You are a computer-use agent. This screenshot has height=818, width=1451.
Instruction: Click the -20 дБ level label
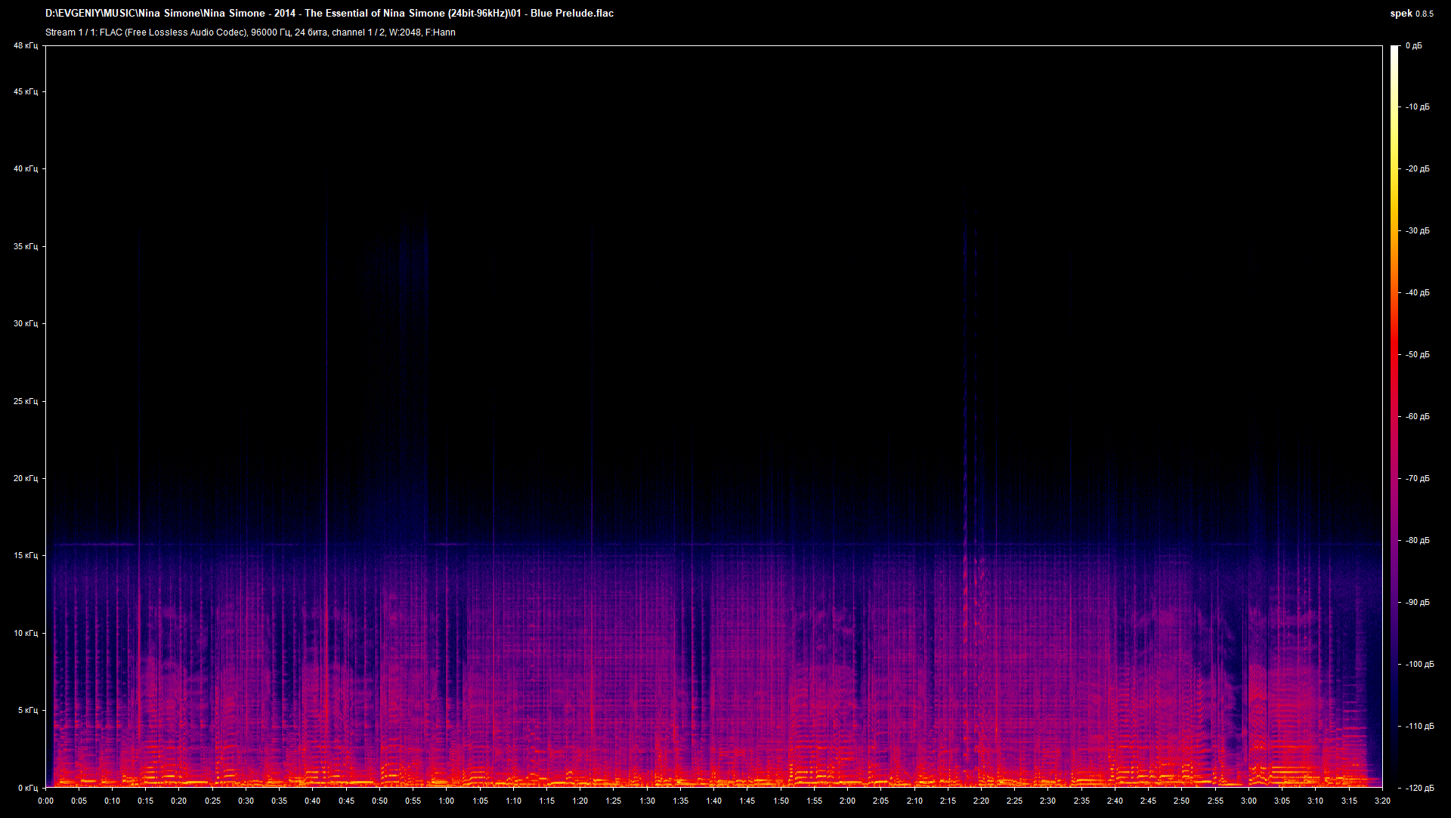[x=1418, y=169]
